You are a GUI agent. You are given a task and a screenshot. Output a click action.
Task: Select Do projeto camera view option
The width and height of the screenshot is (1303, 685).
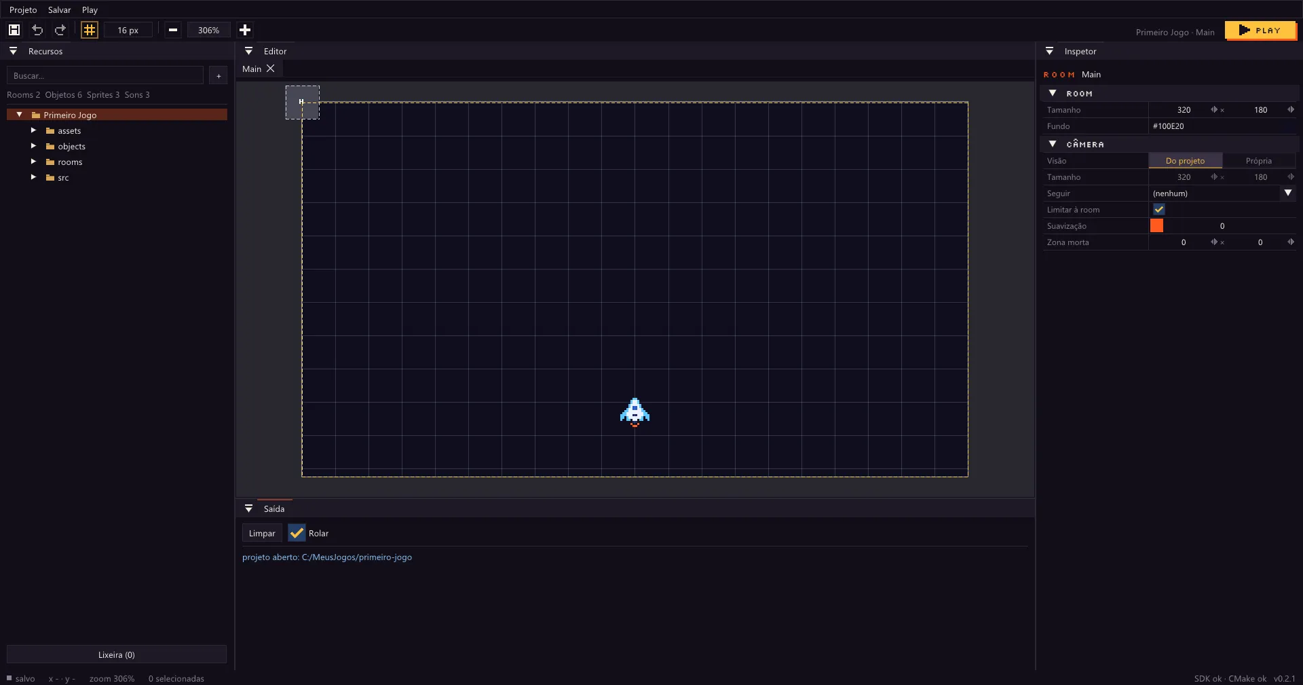pos(1185,161)
